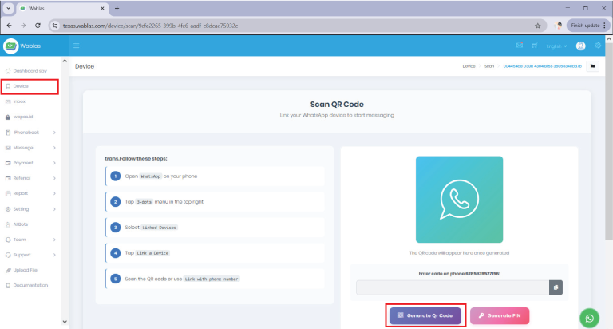Copy the pairing code with copy icon
Image resolution: width=613 pixels, height=329 pixels.
click(x=556, y=287)
